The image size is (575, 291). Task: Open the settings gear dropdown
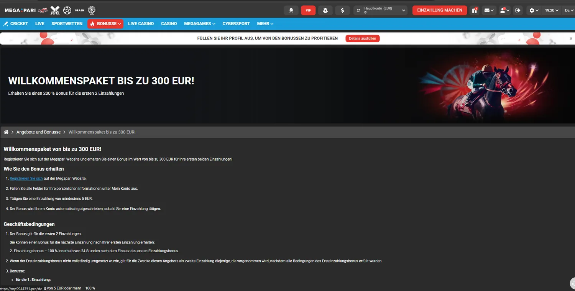534,10
